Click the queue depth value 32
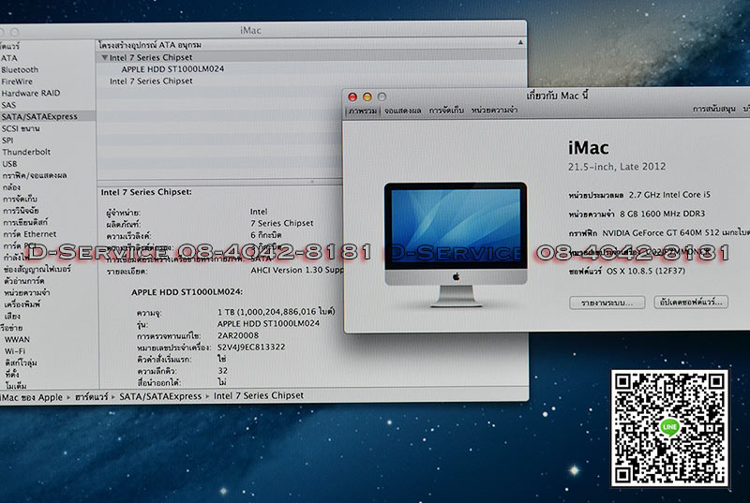Screen dimensions: 750x503 click(223, 371)
